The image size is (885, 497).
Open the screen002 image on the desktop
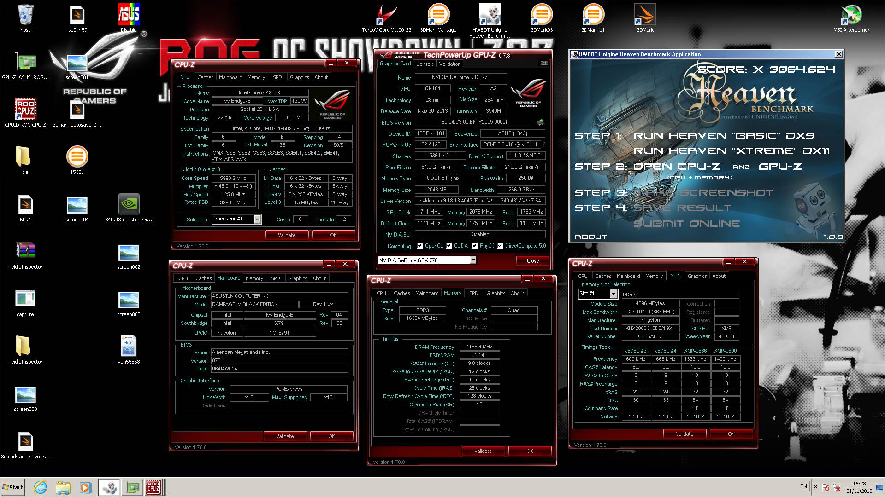point(129,255)
